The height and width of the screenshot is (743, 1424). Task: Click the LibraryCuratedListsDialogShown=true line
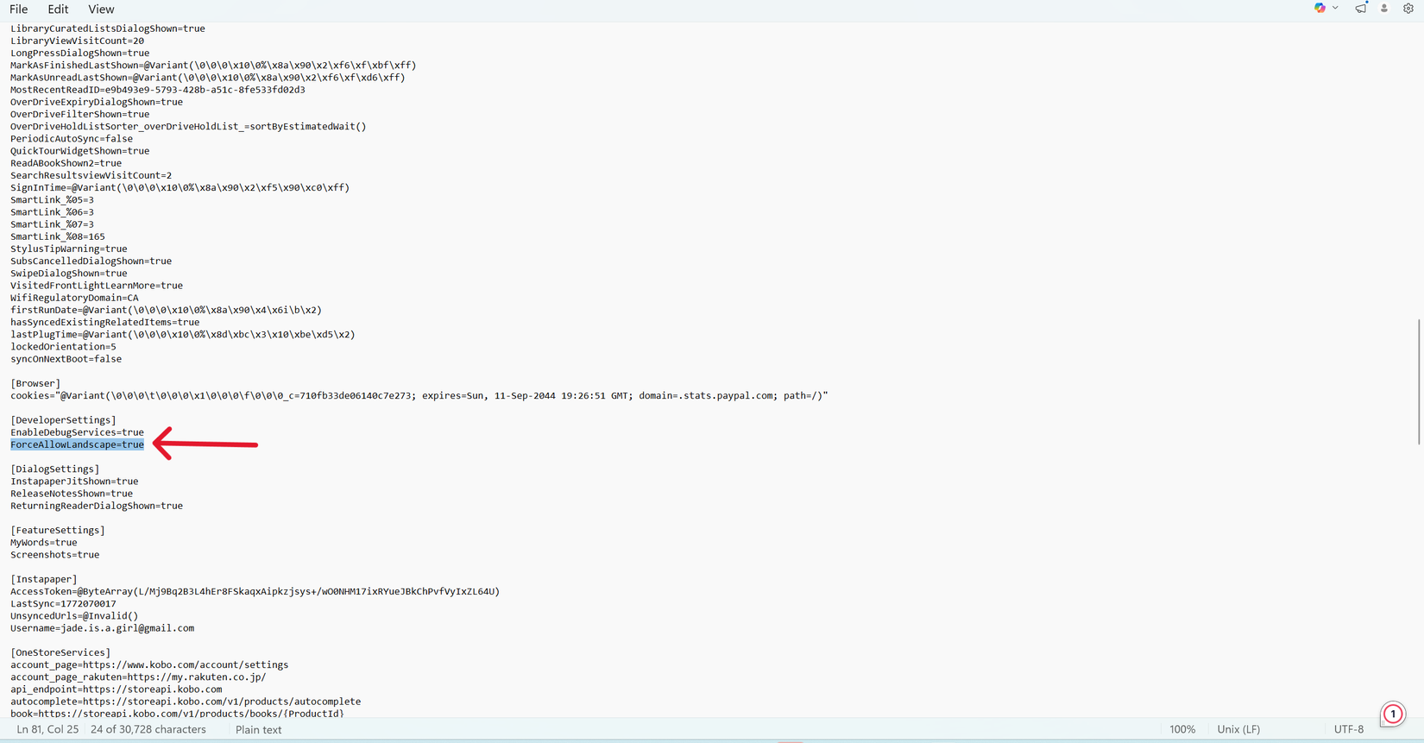pyautogui.click(x=108, y=28)
